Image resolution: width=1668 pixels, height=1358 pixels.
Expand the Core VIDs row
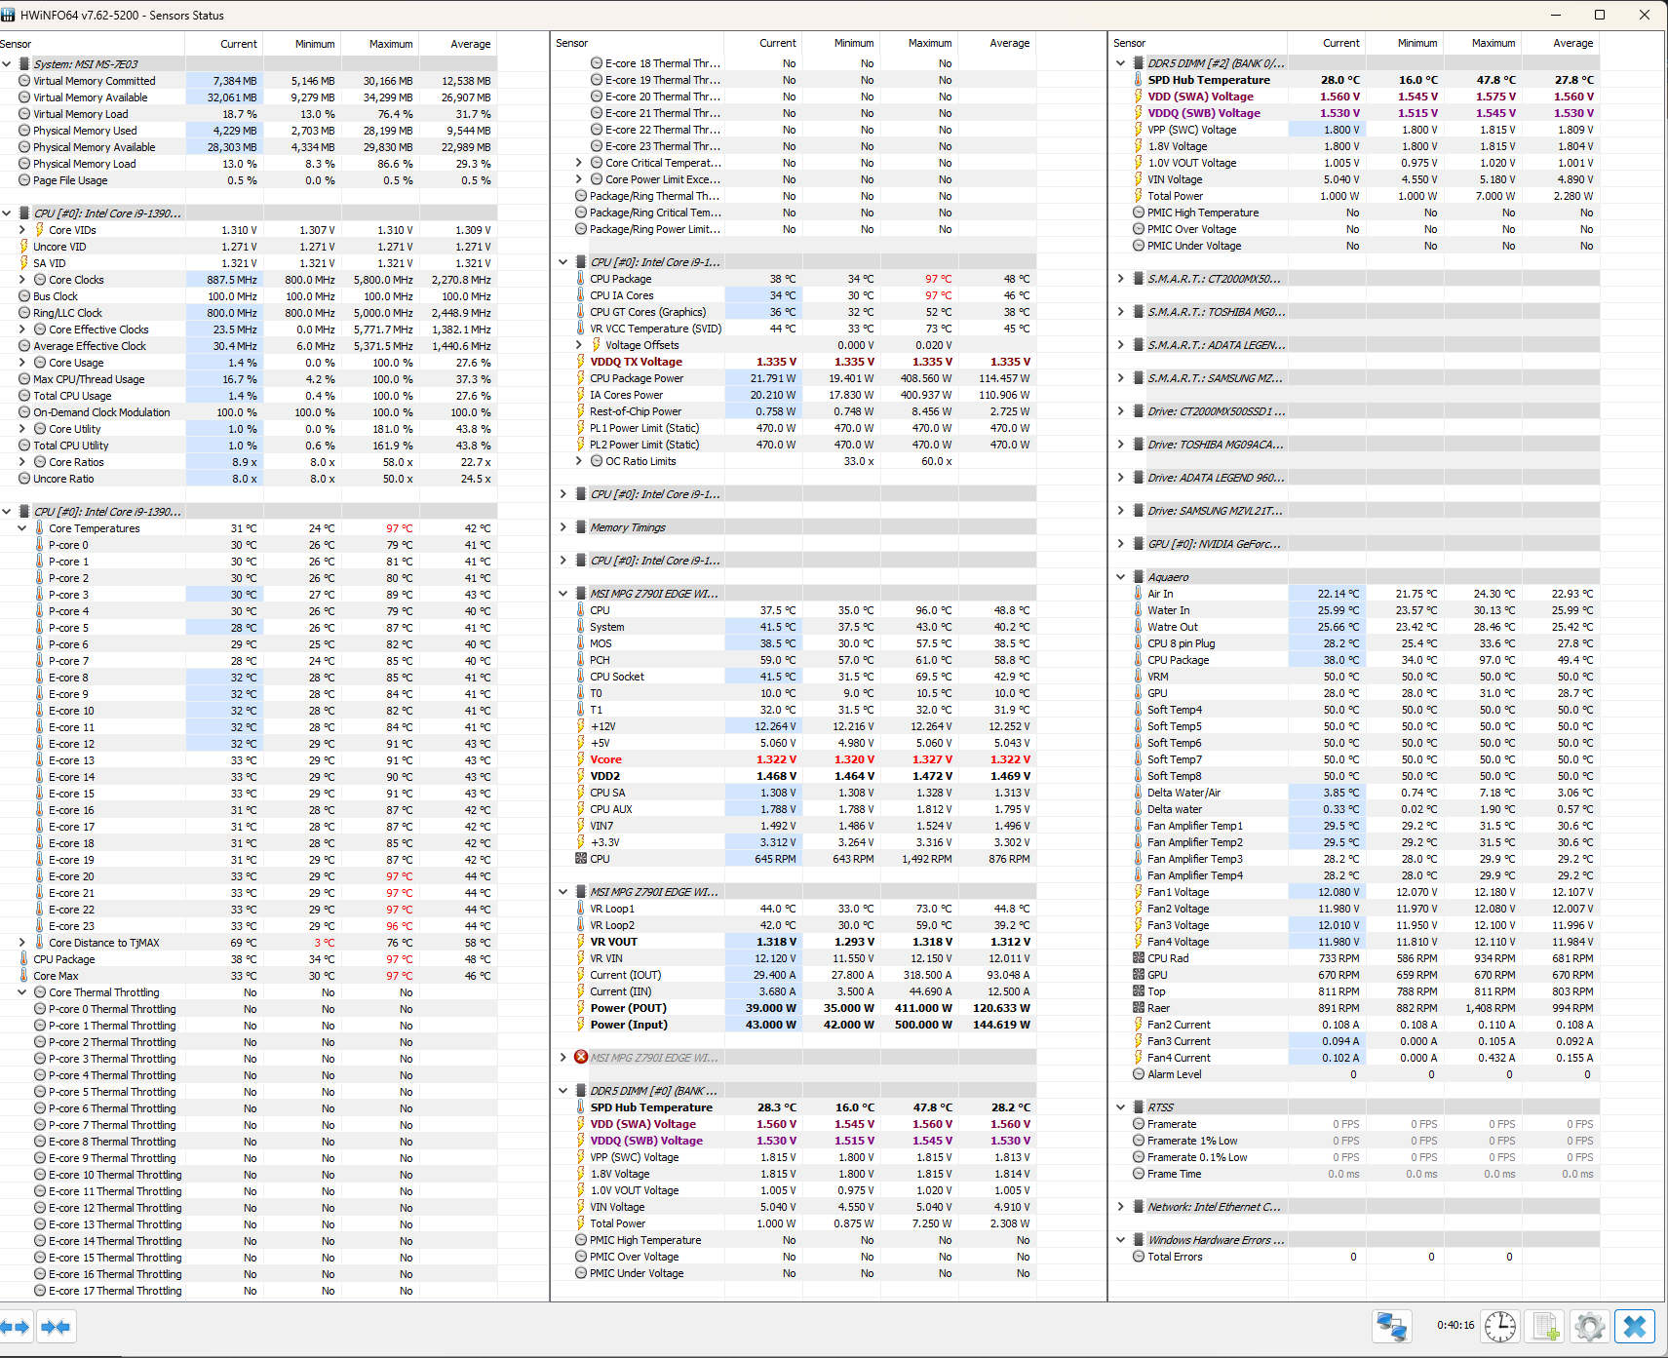pos(22,230)
